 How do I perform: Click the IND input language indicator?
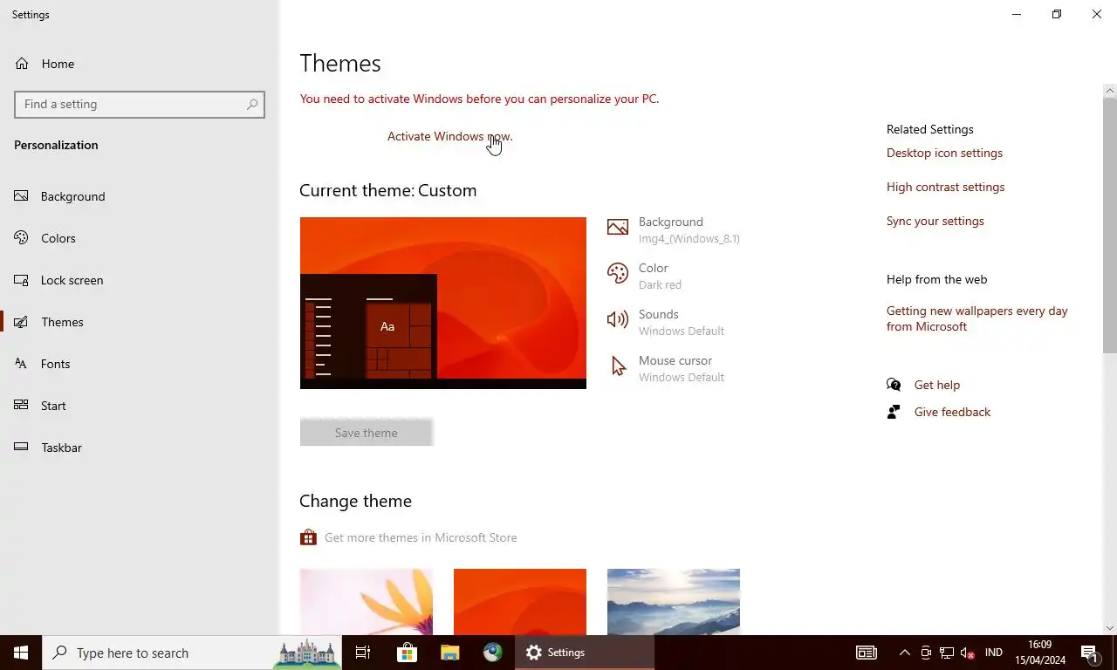[x=993, y=653]
